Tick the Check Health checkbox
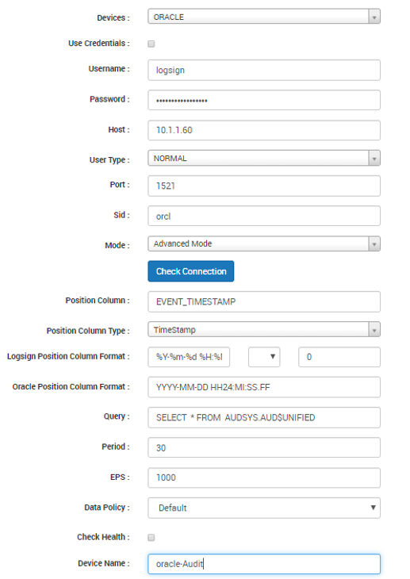410x579 pixels. coord(151,538)
